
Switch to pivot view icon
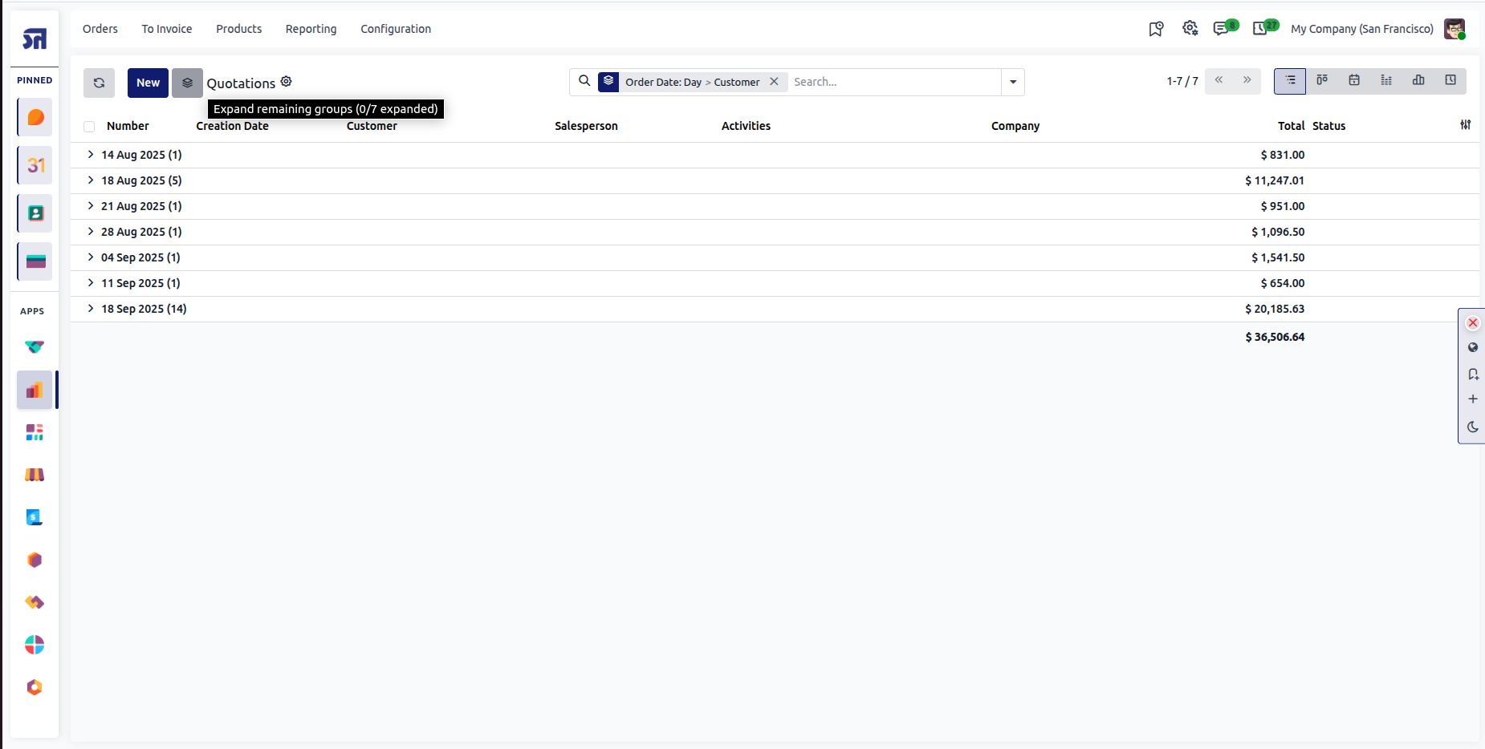coord(1386,81)
